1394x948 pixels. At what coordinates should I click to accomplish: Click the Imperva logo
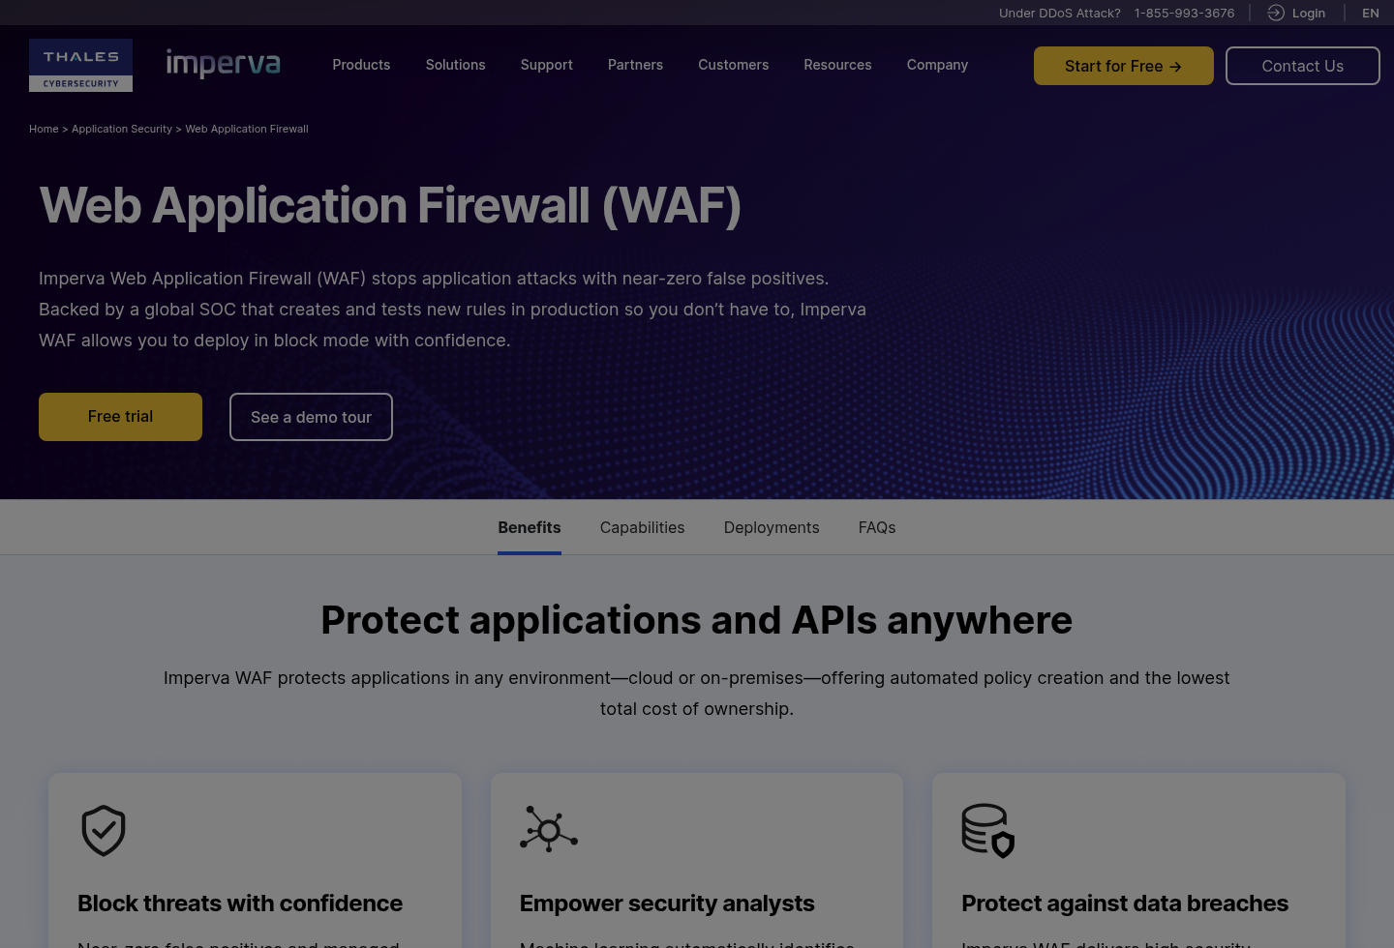(223, 64)
